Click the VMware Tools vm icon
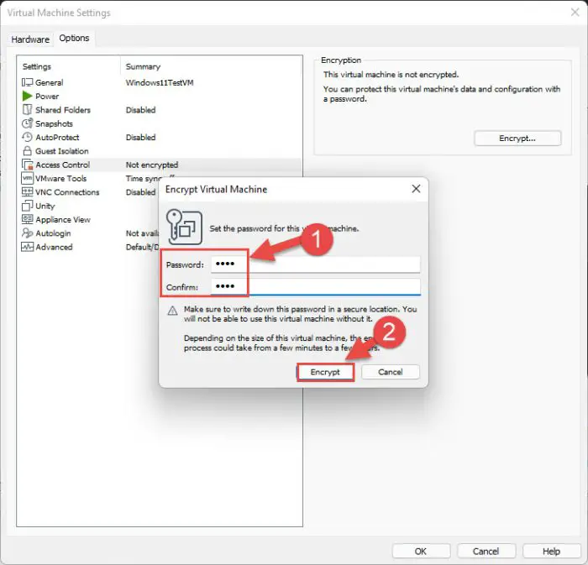Viewport: 588px width, 565px height. pyautogui.click(x=27, y=178)
